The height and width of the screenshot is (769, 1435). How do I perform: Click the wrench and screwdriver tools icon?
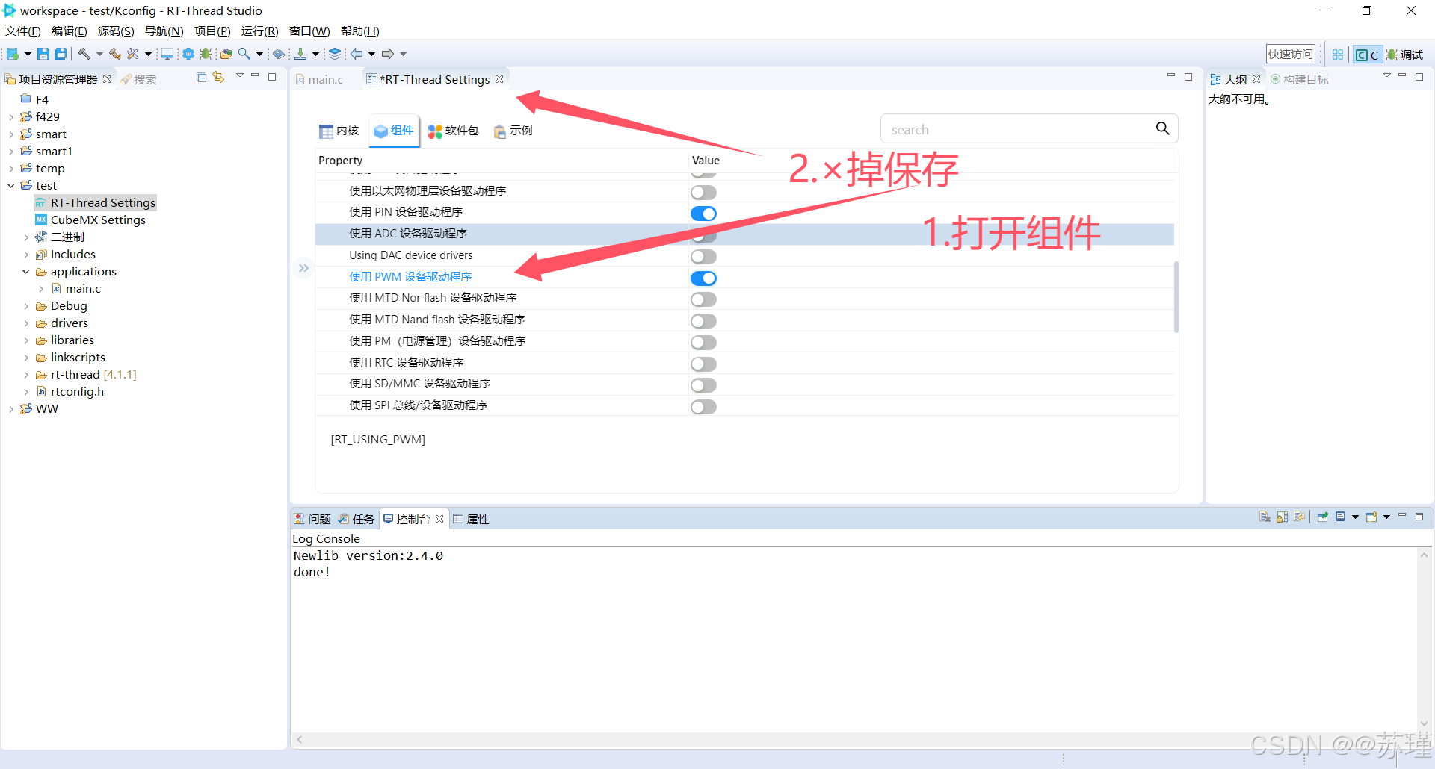[133, 54]
